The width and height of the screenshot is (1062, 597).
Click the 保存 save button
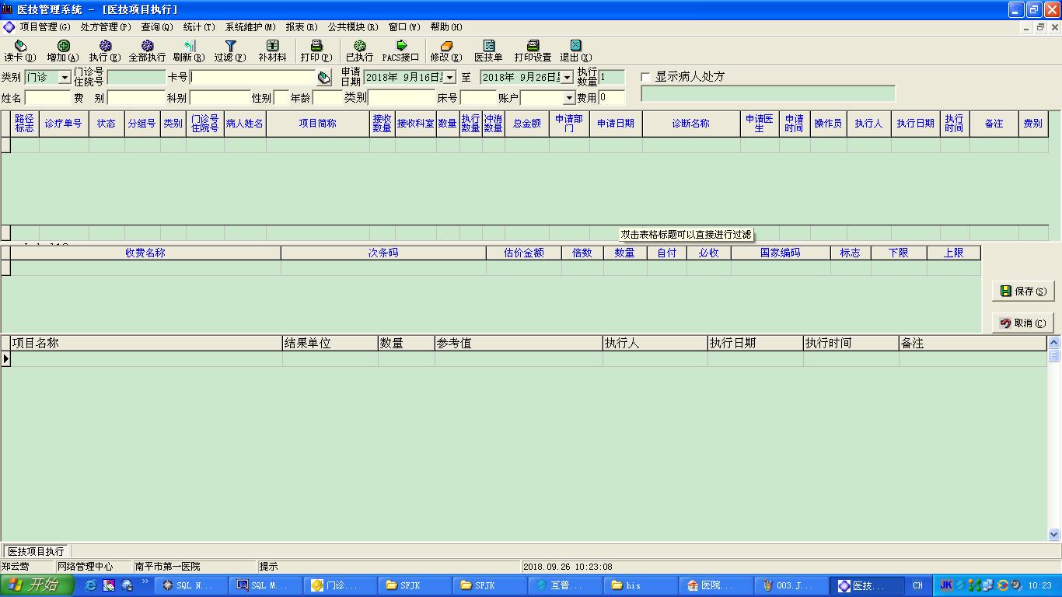[1022, 292]
